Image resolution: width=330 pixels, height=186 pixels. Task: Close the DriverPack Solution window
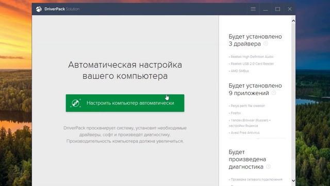coord(290,9)
